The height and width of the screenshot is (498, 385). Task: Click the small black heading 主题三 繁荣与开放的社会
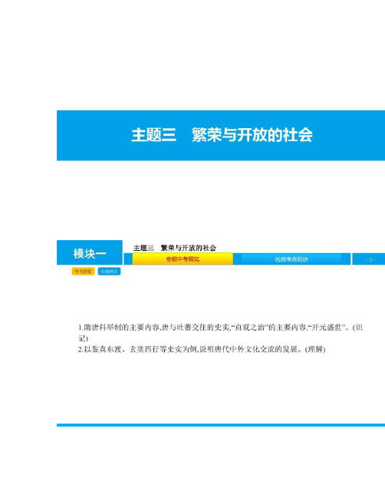[x=175, y=248]
